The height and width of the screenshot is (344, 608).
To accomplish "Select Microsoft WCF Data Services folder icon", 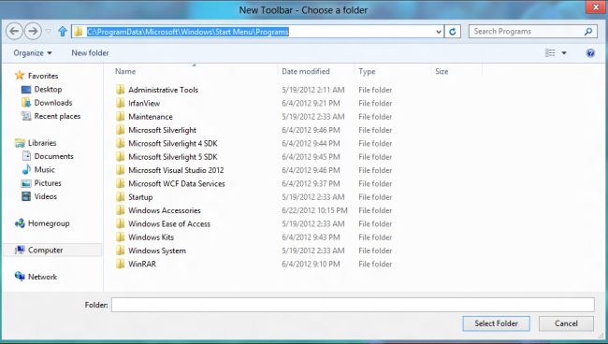I will coord(121,183).
